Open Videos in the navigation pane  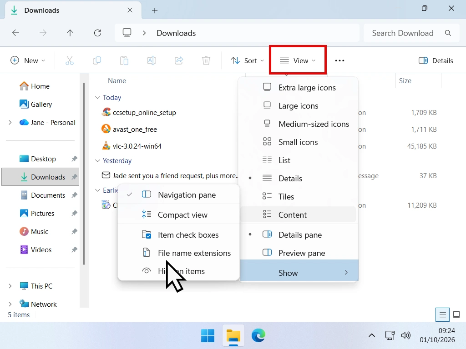[40, 249]
